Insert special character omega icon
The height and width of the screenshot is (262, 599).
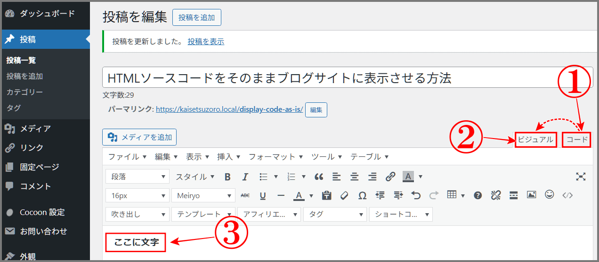coord(362,195)
